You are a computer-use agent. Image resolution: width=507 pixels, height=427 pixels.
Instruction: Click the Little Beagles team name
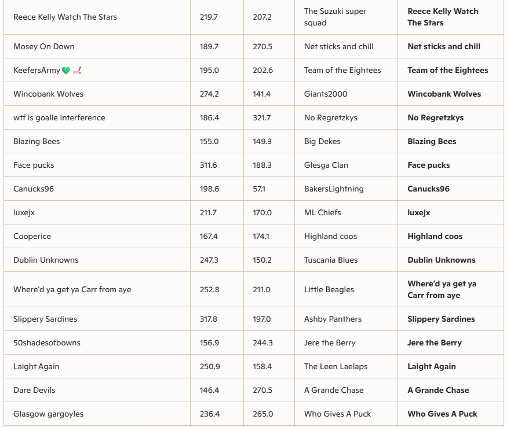329,290
